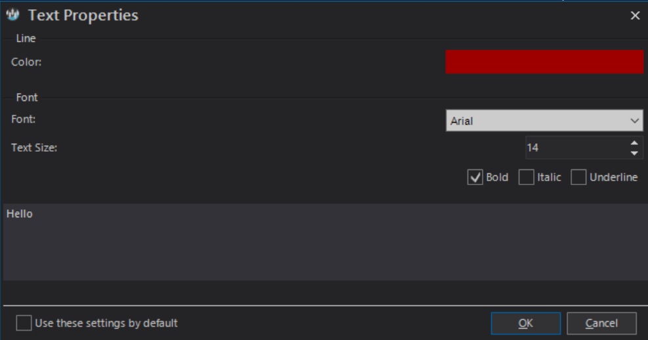Close the Text Properties dialog
648x340 pixels.
tap(635, 15)
